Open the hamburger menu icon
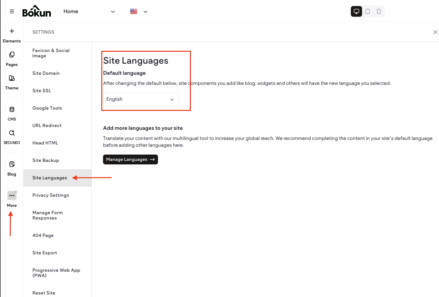This screenshot has width=439, height=297. coord(12,11)
